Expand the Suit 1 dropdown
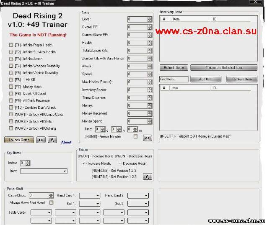 pyautogui.click(x=90, y=204)
